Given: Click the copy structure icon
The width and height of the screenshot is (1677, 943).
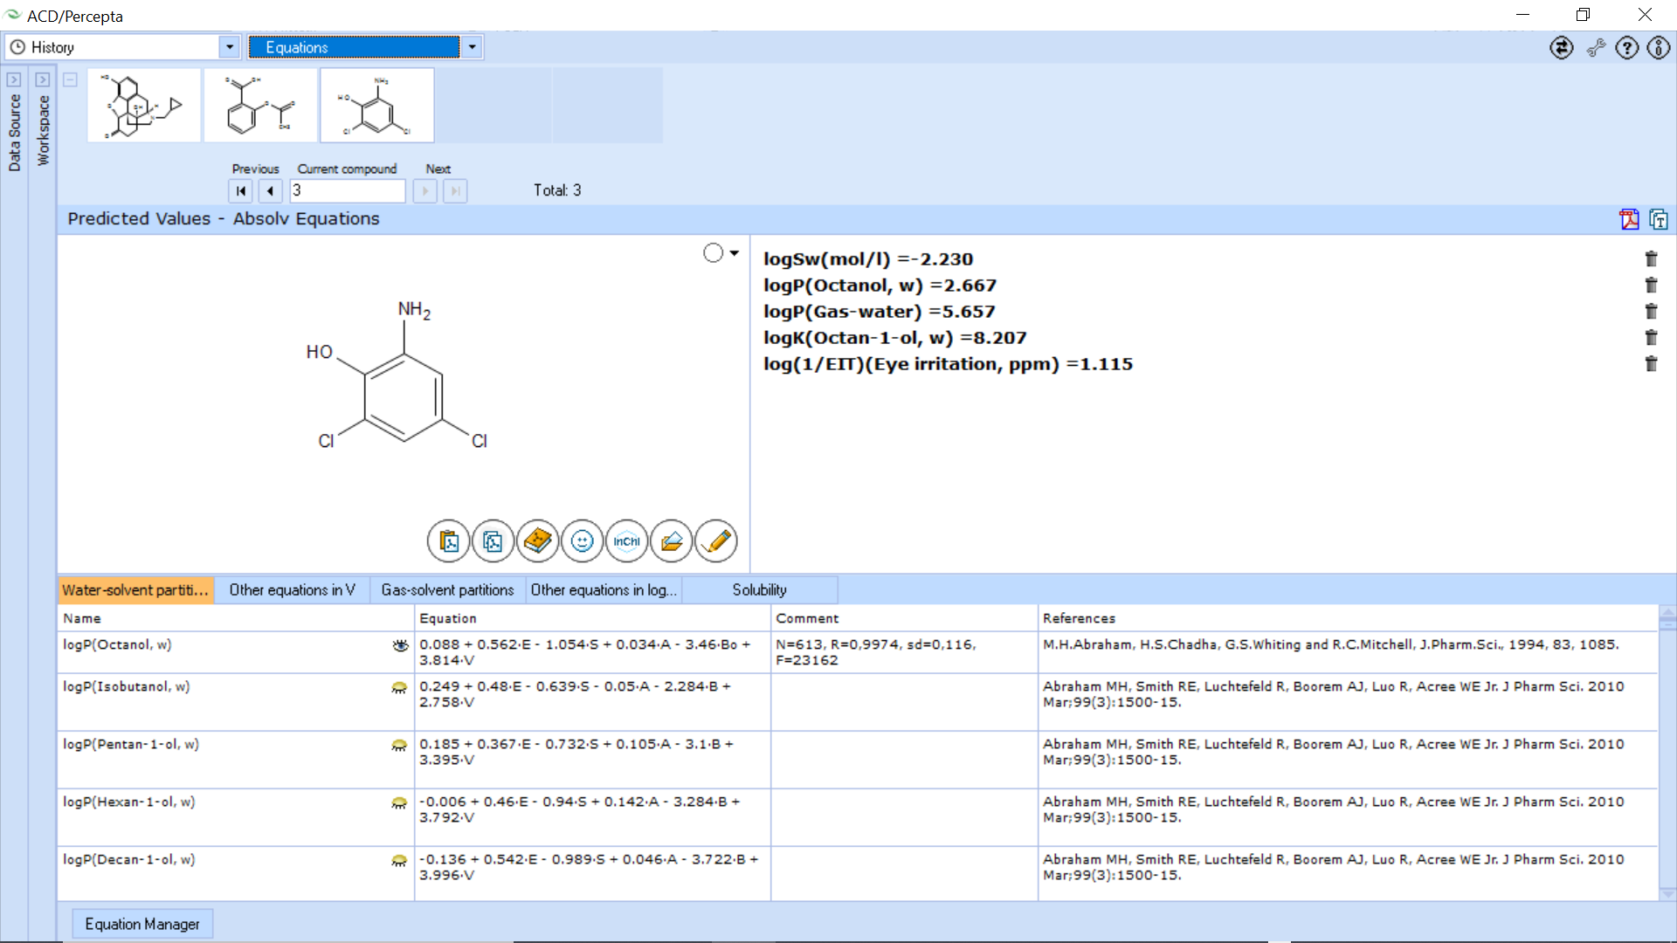Looking at the screenshot, I should 493,541.
